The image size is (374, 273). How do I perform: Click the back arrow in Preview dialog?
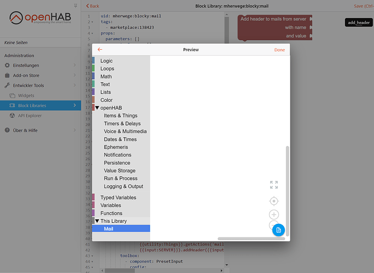click(100, 50)
